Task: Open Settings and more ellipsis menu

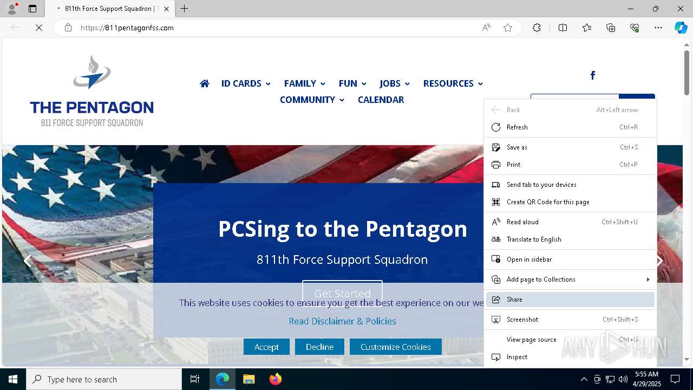Action: coord(658,28)
